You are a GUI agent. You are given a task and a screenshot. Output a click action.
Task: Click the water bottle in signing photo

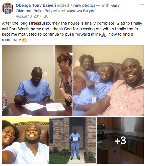coord(5,99)
